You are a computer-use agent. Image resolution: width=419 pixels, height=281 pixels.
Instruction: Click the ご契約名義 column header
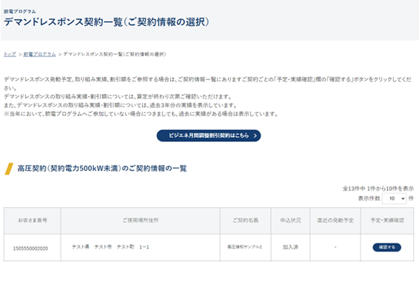pos(246,220)
